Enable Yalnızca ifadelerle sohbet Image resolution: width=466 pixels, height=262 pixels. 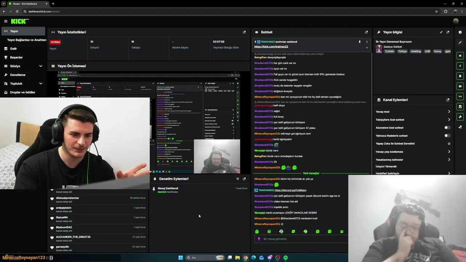[447, 136]
